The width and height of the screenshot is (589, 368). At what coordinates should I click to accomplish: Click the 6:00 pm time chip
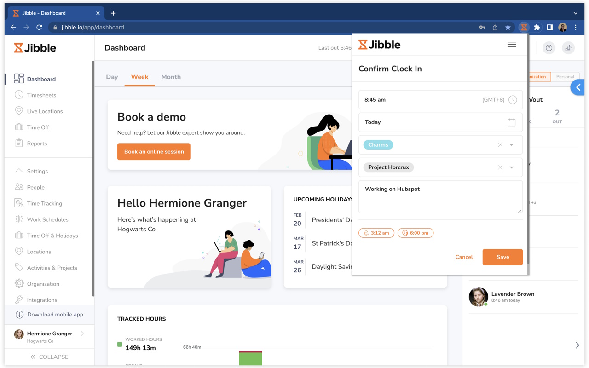pos(416,233)
